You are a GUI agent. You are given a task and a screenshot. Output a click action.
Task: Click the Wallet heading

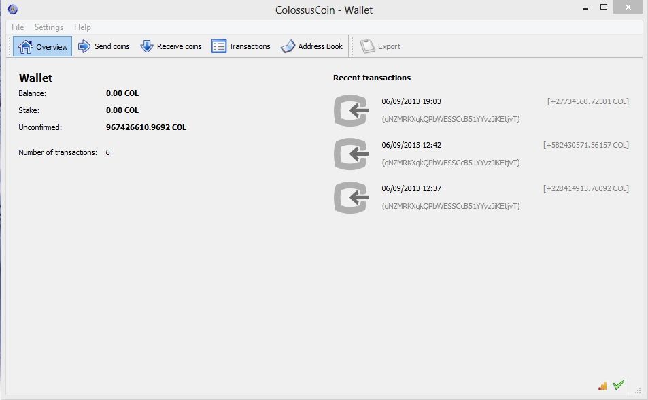(x=35, y=78)
